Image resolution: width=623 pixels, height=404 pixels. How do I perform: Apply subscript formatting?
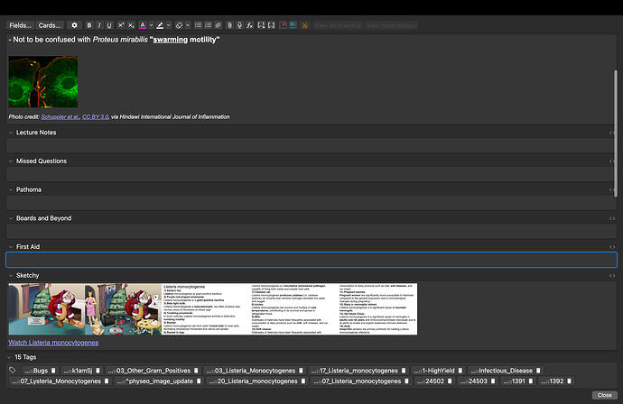tap(131, 25)
